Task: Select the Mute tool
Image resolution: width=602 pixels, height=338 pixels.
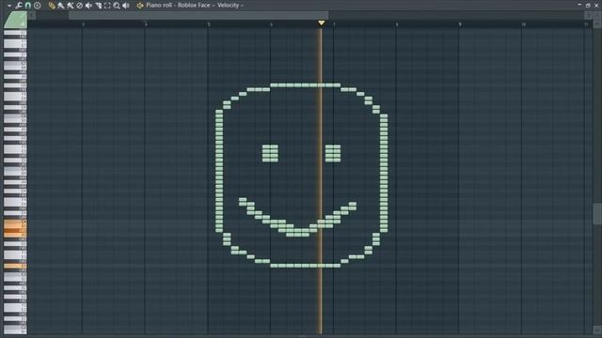Action: click(x=88, y=6)
